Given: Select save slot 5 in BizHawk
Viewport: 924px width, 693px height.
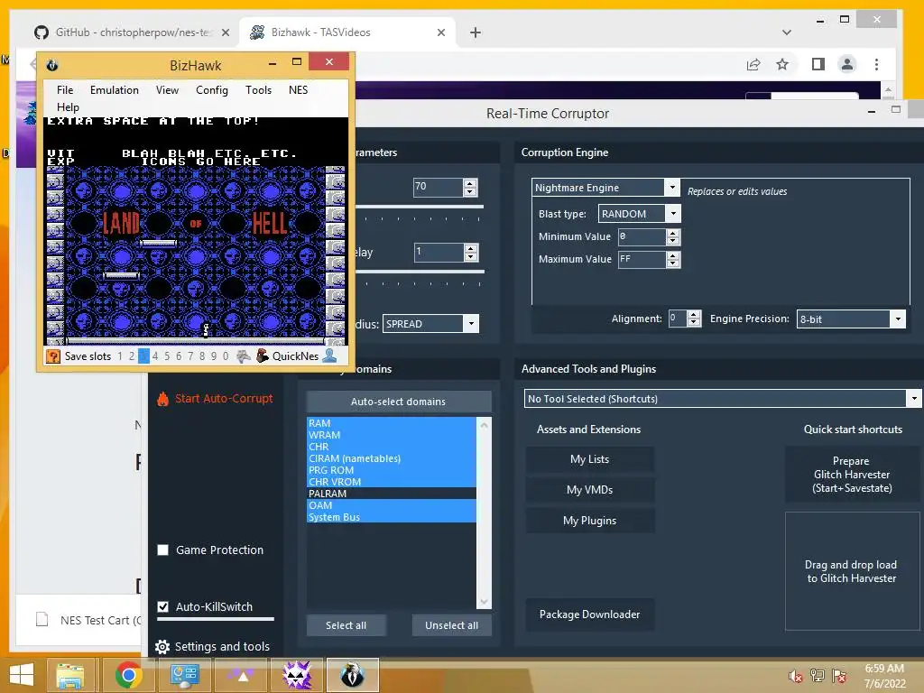Looking at the screenshot, I should pyautogui.click(x=167, y=356).
